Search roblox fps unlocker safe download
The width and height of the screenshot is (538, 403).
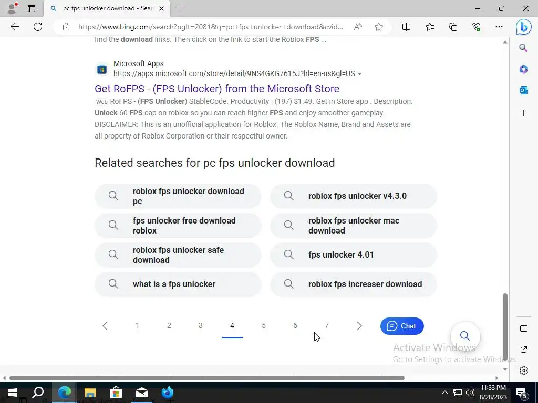178,255
